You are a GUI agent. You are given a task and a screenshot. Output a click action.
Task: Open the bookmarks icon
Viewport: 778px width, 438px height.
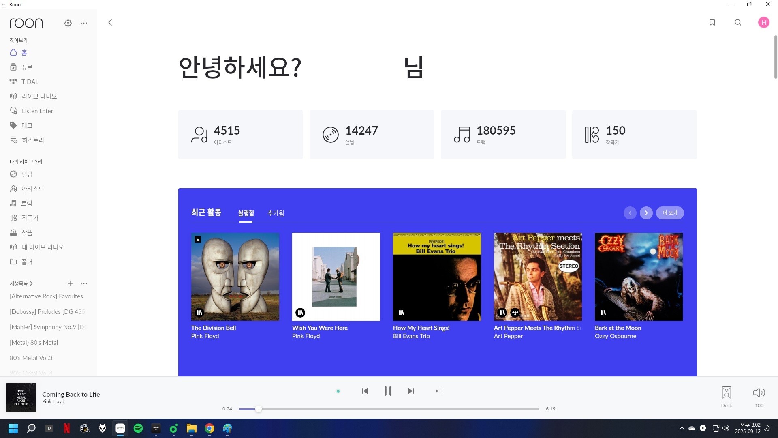click(712, 23)
